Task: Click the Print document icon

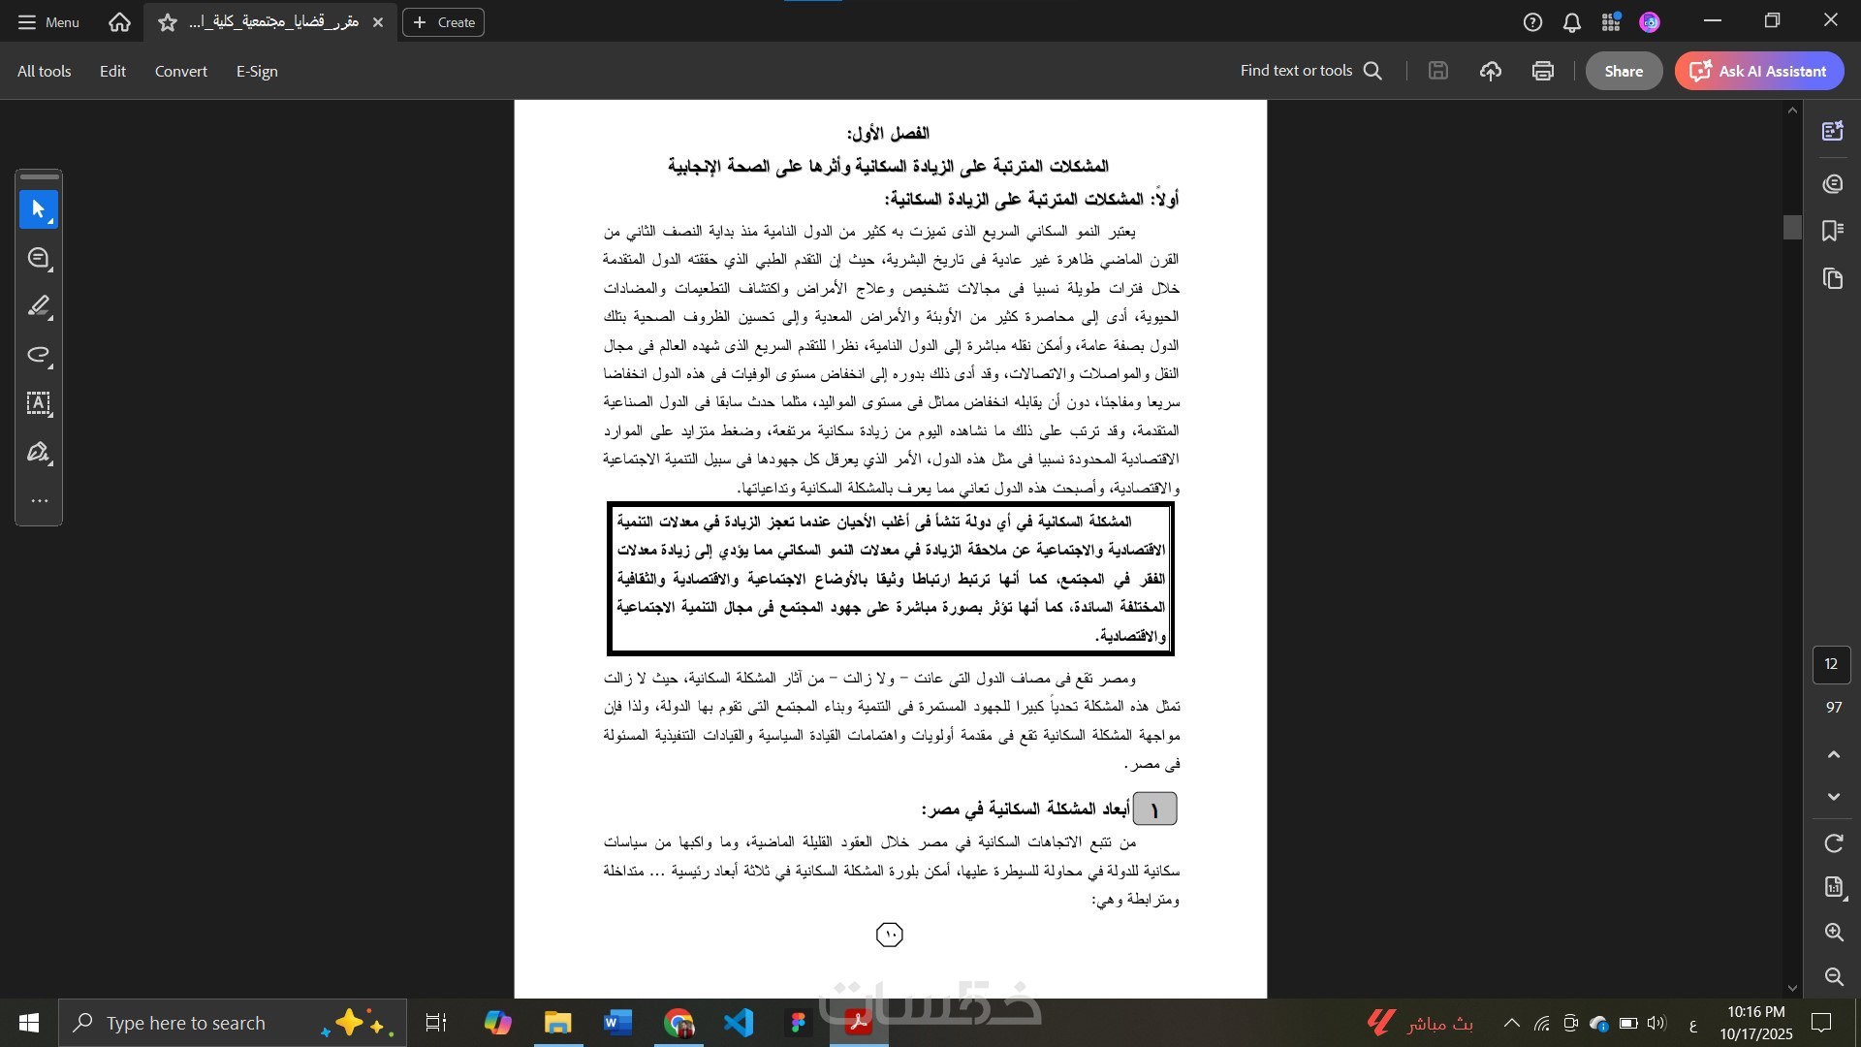Action: [x=1543, y=71]
